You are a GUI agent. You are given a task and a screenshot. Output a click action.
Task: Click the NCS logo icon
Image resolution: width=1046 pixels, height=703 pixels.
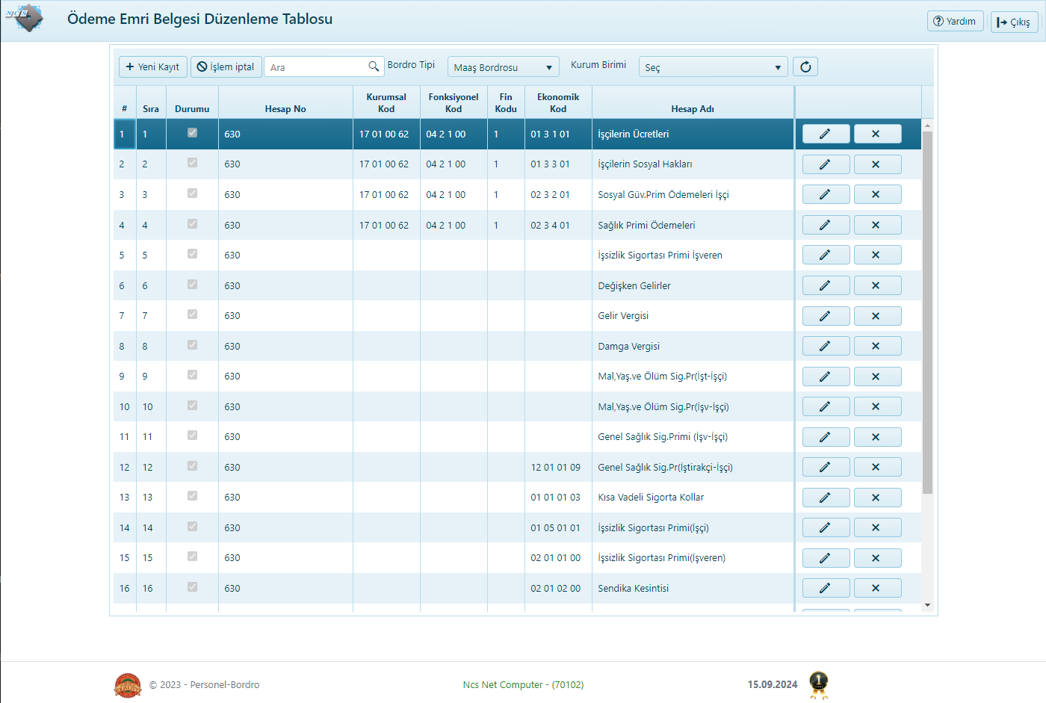point(24,17)
